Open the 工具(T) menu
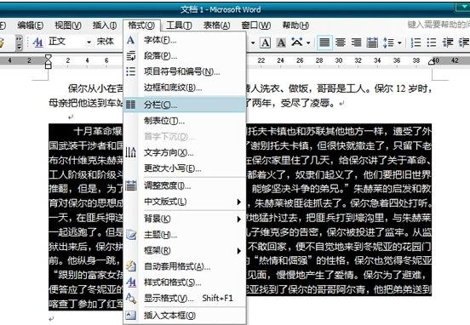Viewport: 470px width, 325px height. (179, 26)
